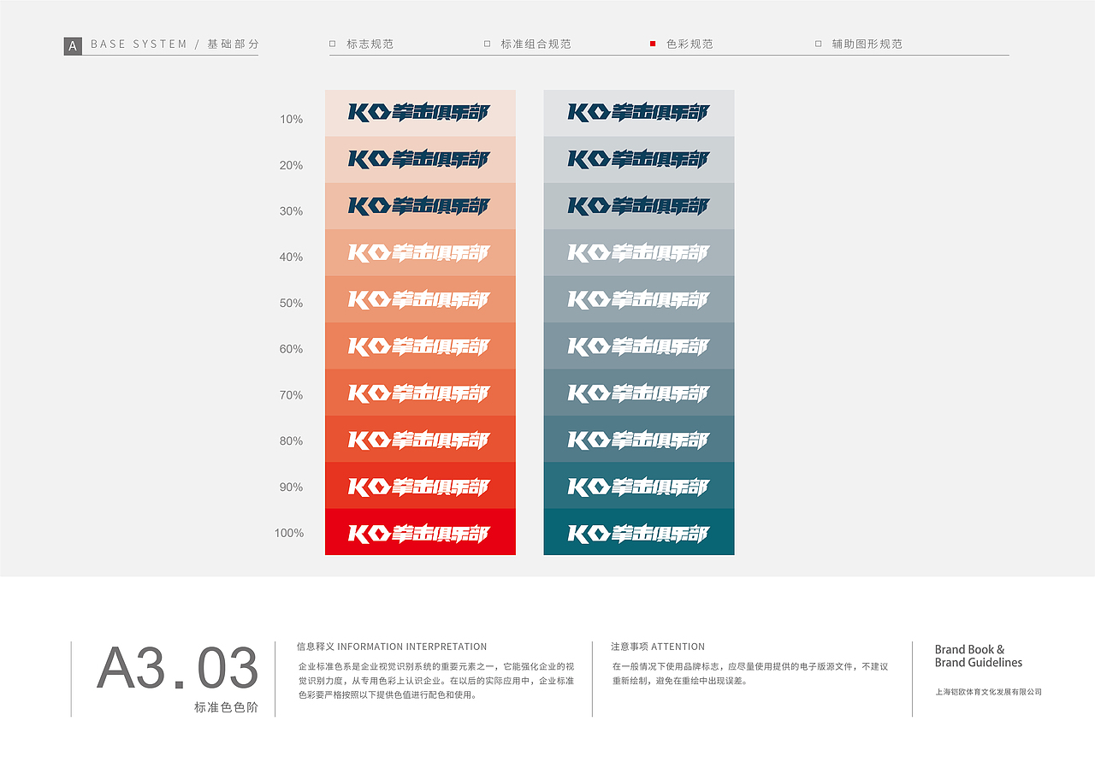
Task: Click the 80% percentage label
Action: pos(292,441)
